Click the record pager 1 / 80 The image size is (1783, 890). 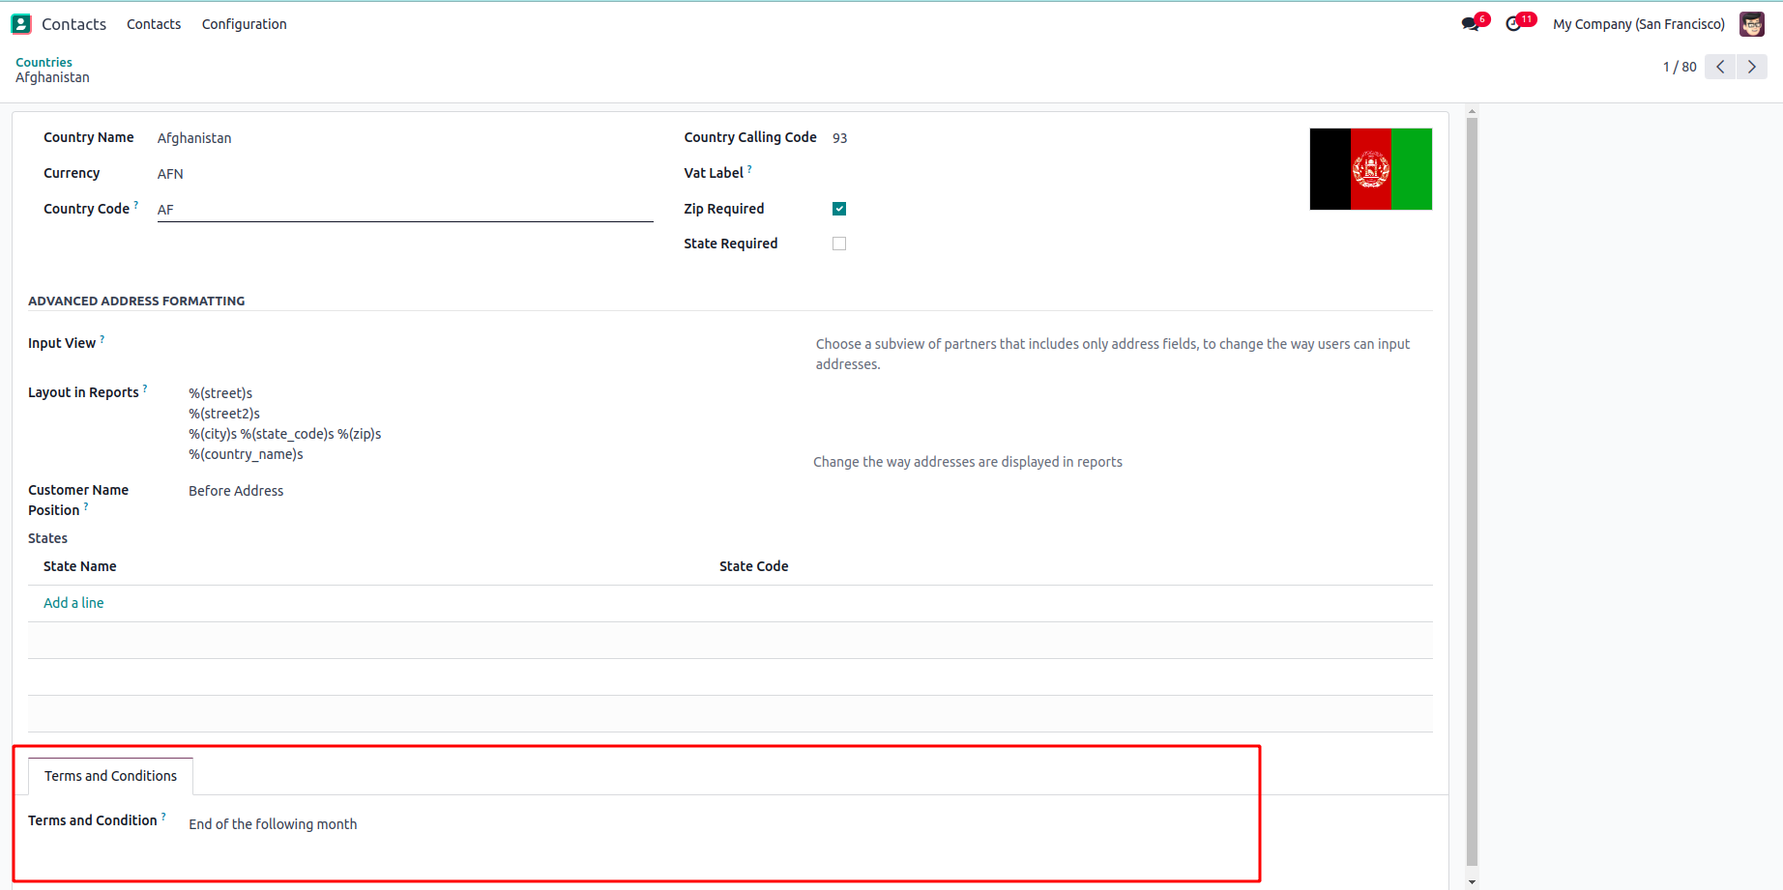(1680, 67)
